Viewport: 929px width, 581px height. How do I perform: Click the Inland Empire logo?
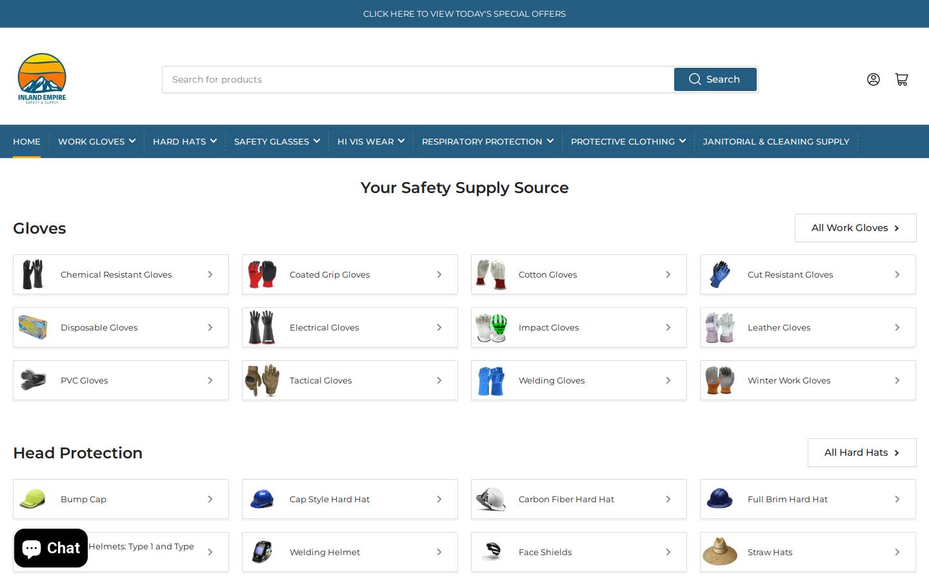(x=42, y=78)
